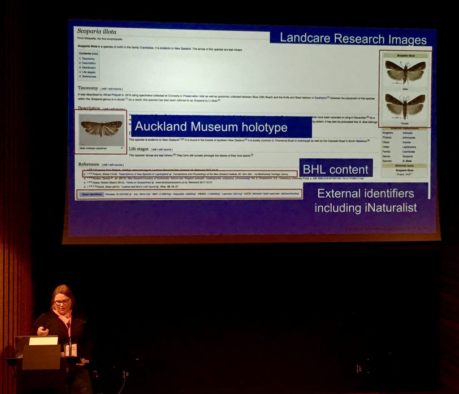Viewport: 459px width, 394px height.
Task: Open Taxonomy from the Contents list
Action: pos(89,59)
